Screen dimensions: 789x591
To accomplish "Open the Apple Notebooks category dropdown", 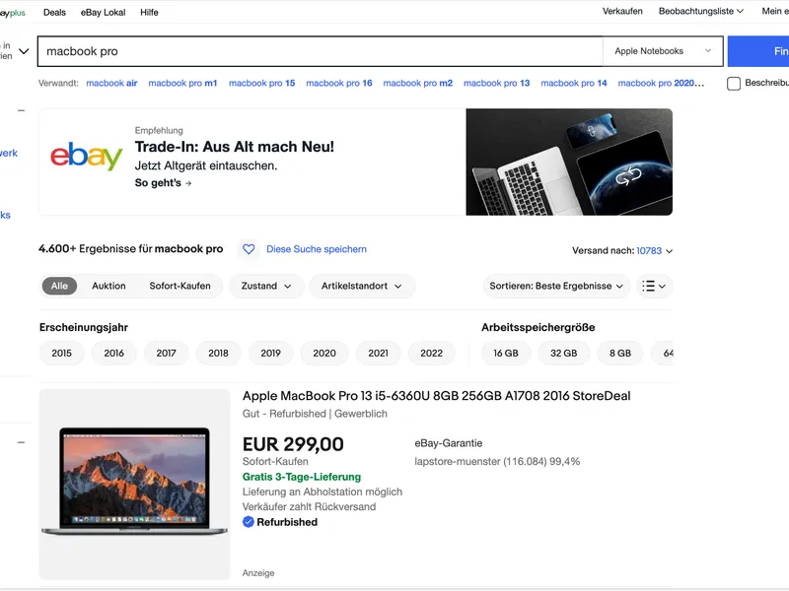I will point(663,51).
